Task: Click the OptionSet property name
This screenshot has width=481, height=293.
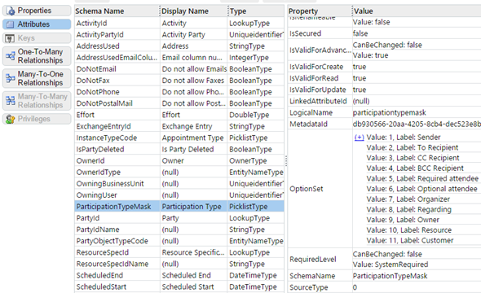Action: (307, 189)
